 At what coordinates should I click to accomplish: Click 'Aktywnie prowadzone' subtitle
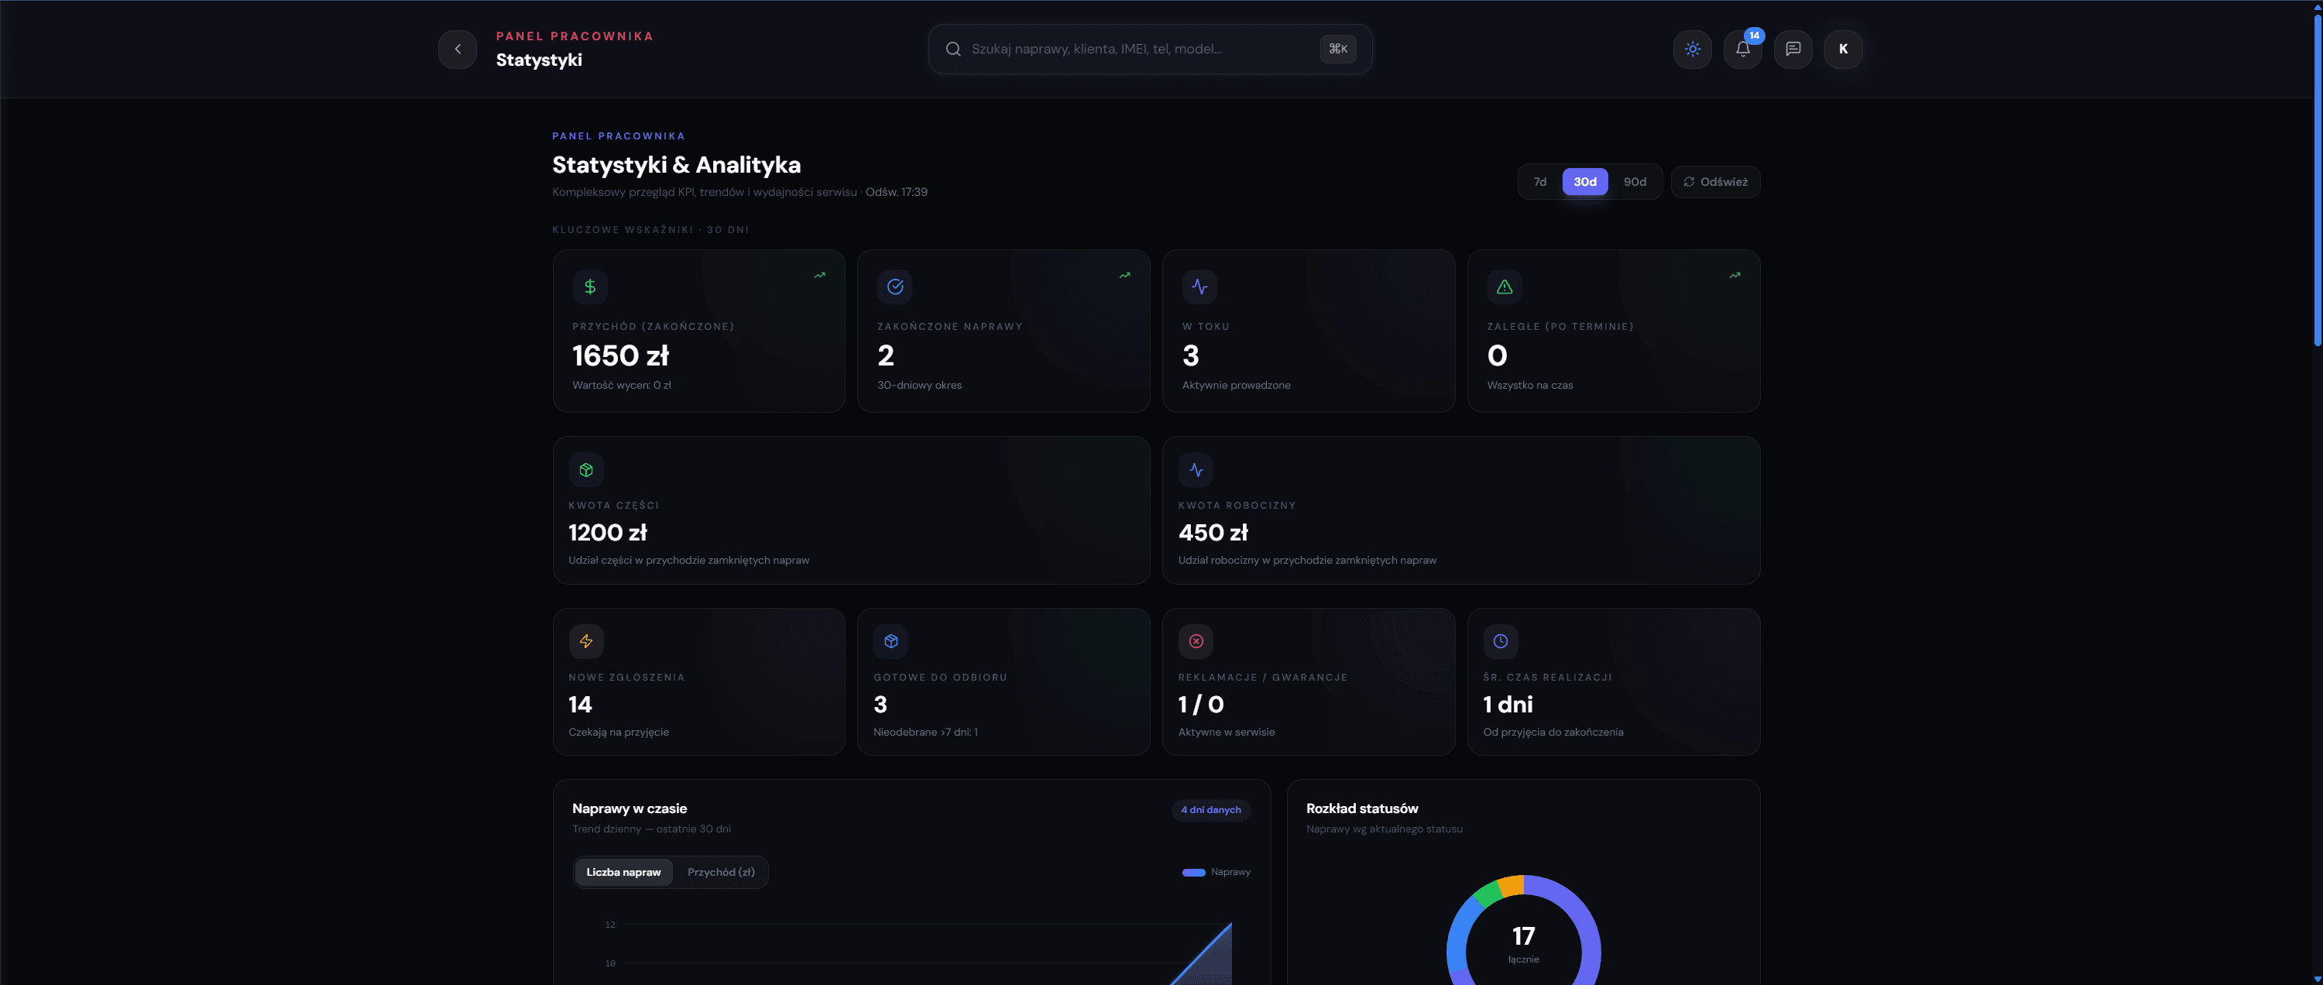pyautogui.click(x=1237, y=385)
